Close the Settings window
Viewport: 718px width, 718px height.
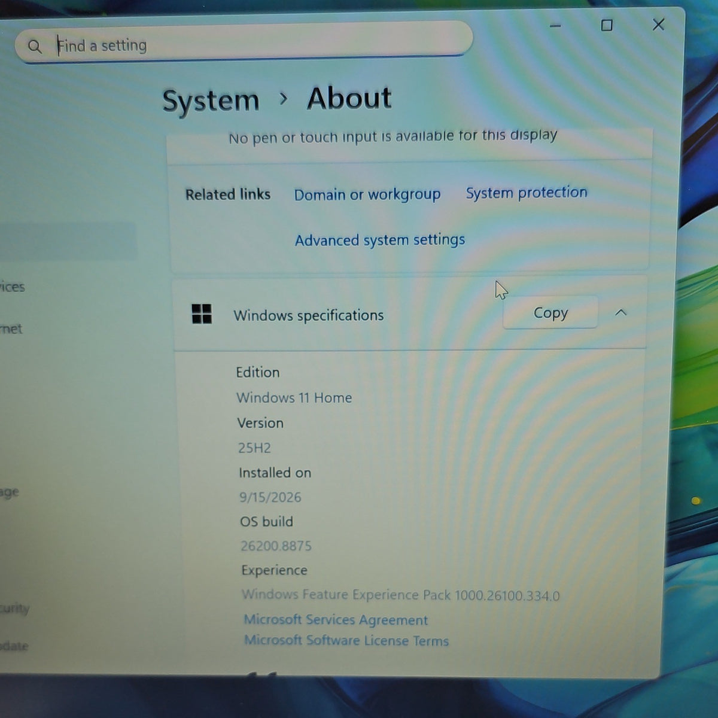click(658, 25)
